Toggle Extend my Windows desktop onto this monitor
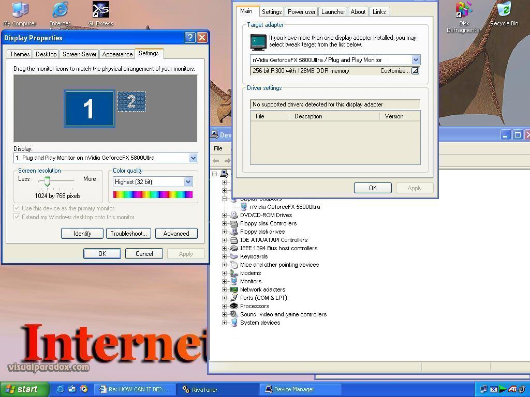The image size is (530, 397). click(x=17, y=217)
